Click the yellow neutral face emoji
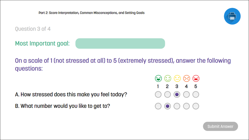 pos(177,78)
